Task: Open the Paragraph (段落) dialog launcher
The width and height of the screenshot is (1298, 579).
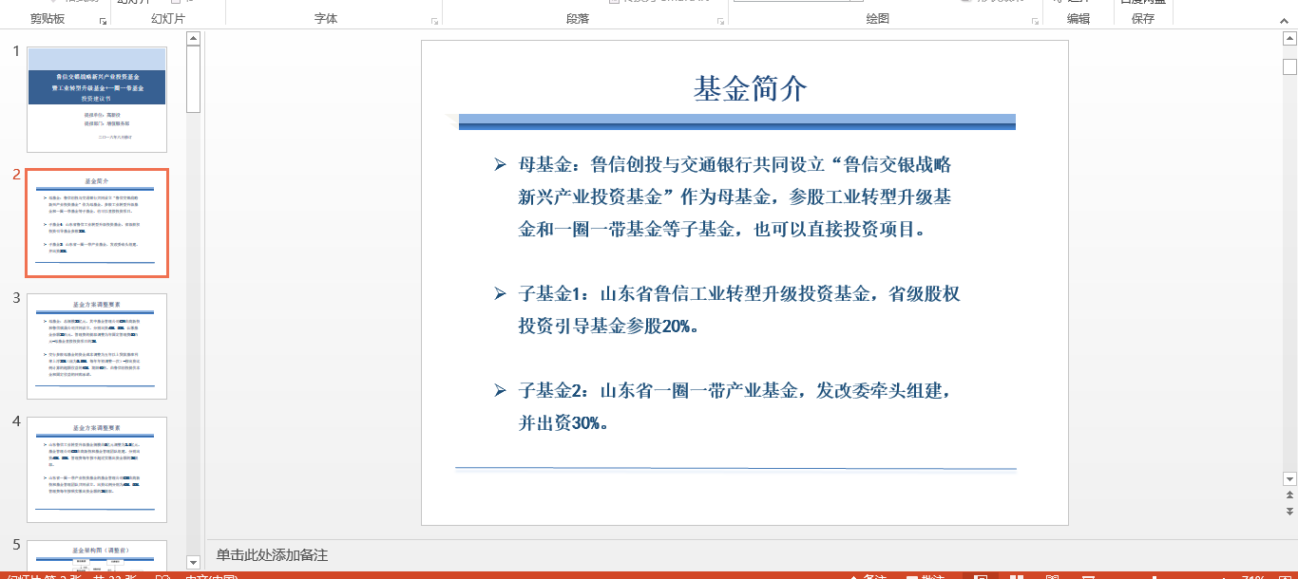Action: click(x=720, y=20)
